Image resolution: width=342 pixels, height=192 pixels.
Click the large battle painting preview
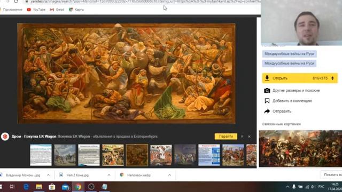coord(126,74)
